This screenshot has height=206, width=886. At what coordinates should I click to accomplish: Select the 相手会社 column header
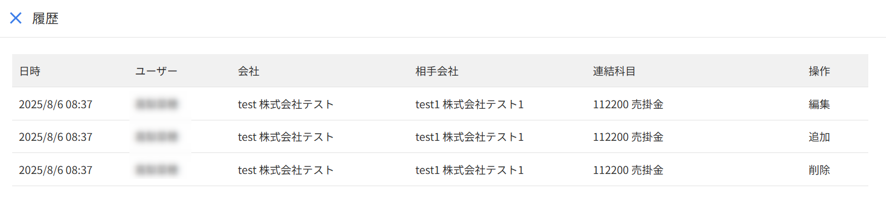click(437, 71)
